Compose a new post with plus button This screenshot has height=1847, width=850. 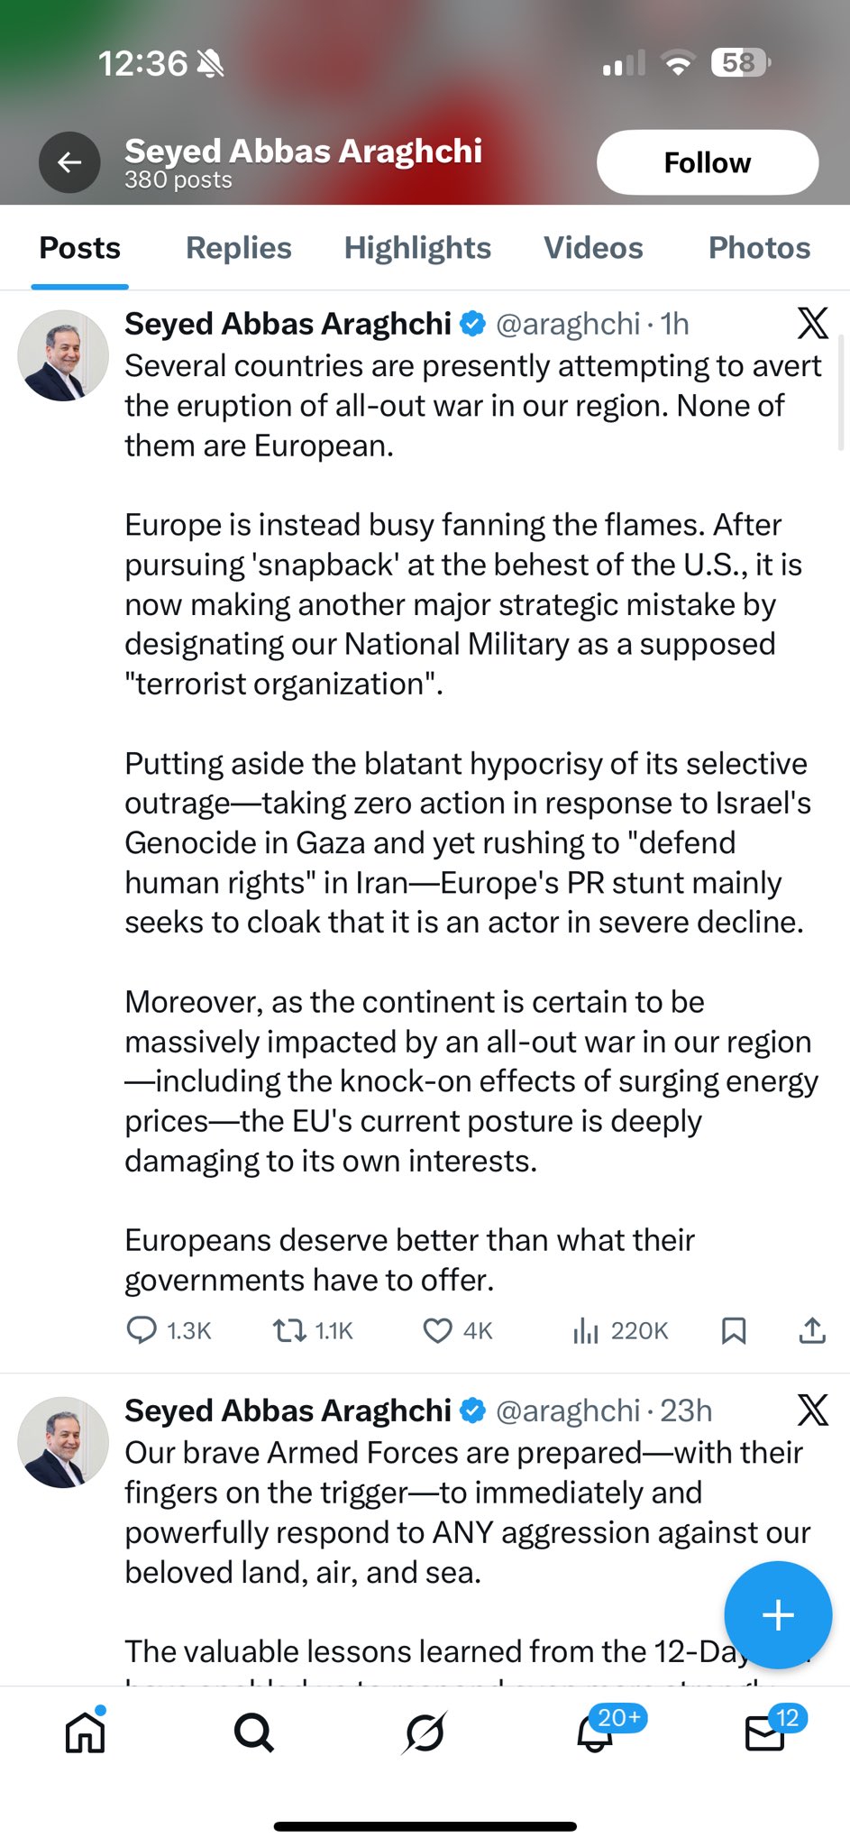tap(778, 1614)
